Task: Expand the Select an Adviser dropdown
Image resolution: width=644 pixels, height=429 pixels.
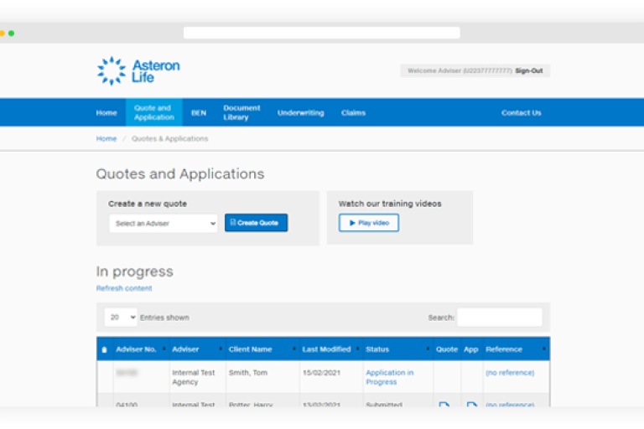Action: pos(163,224)
